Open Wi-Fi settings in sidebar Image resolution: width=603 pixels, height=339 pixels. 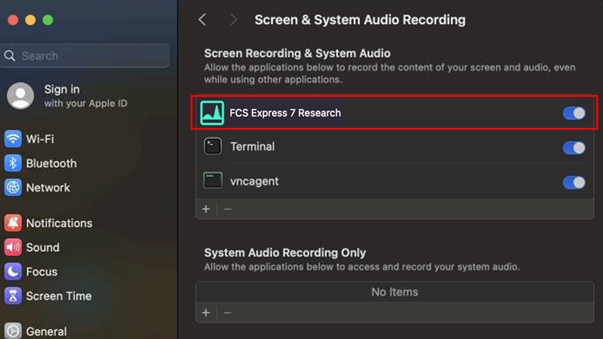click(x=39, y=139)
